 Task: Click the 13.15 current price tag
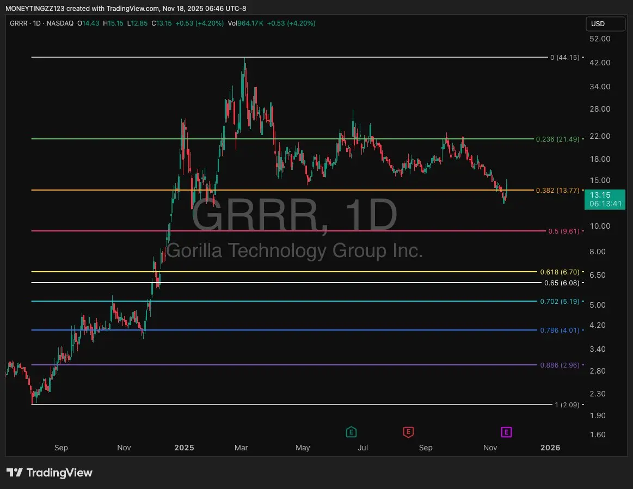coord(605,199)
